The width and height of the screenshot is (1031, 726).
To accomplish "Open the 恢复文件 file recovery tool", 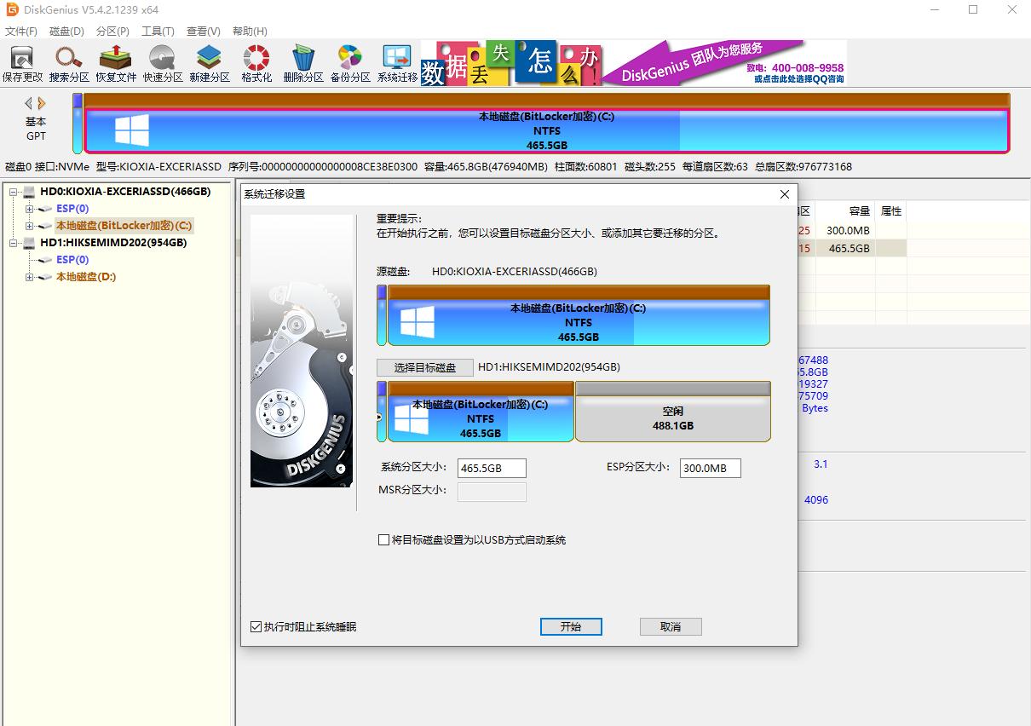I will click(114, 61).
